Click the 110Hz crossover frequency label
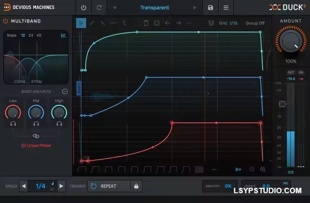This screenshot has height=203, width=310. (x=19, y=82)
